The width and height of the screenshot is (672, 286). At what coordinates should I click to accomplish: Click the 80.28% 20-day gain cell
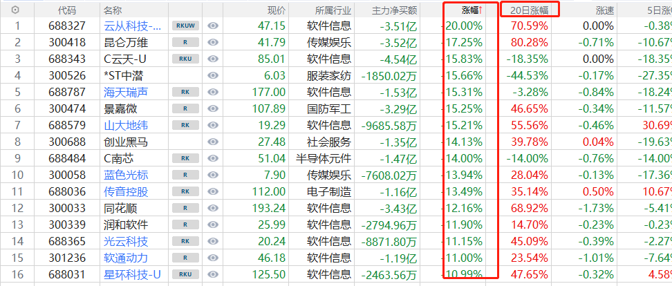point(530,42)
